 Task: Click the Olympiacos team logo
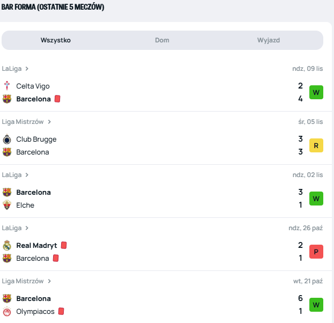click(x=7, y=312)
